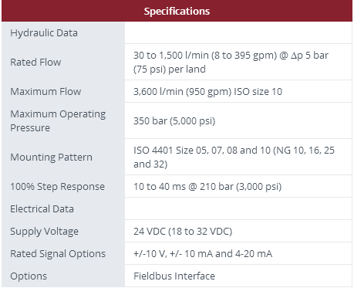The width and height of the screenshot is (354, 288).
Task: Select the 10 to 40 ms response value
Action: tap(207, 186)
